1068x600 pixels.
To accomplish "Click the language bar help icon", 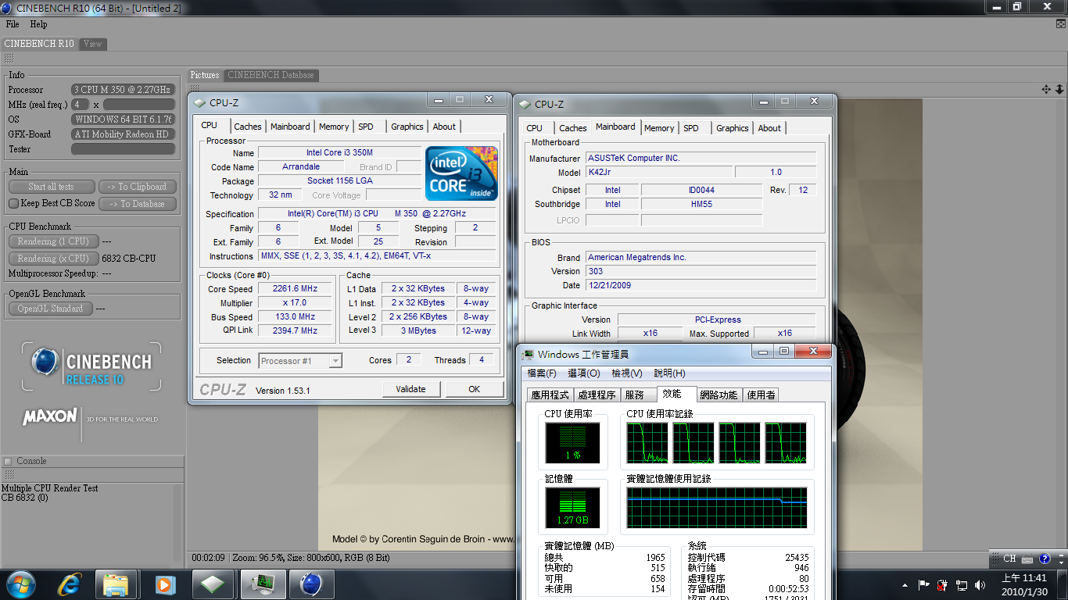I will pos(1045,559).
